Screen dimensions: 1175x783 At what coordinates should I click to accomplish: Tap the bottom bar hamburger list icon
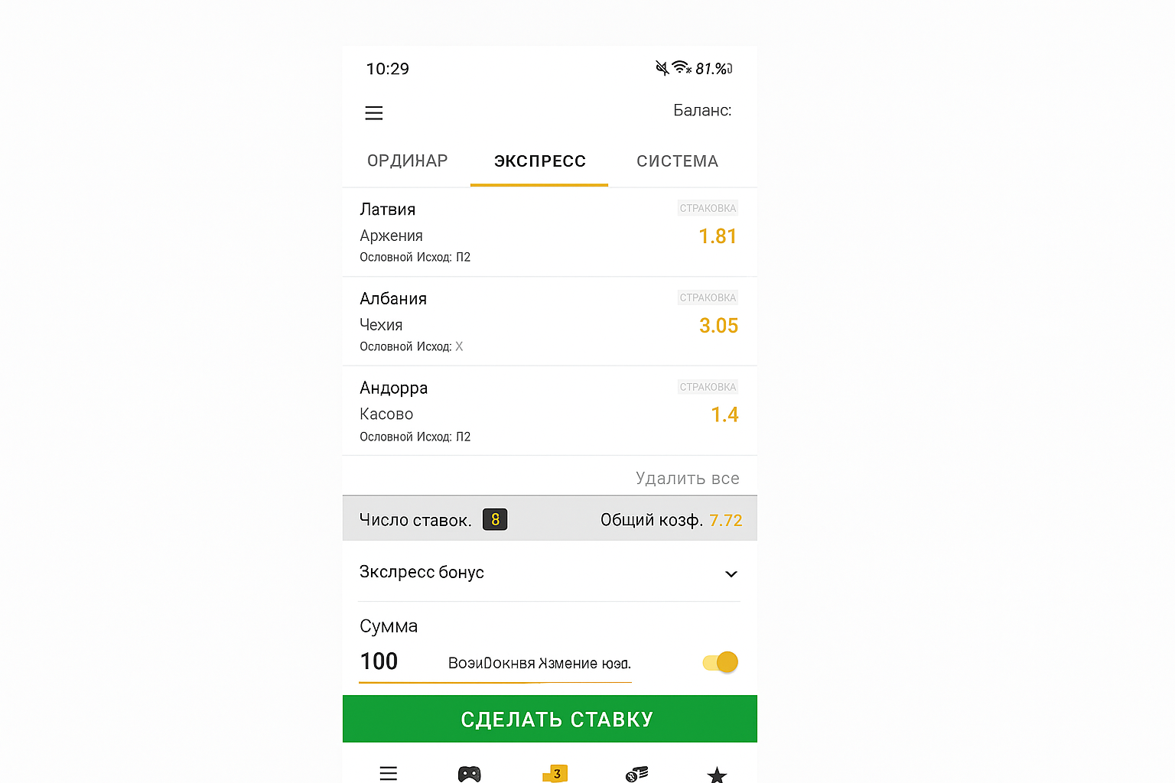(x=389, y=774)
